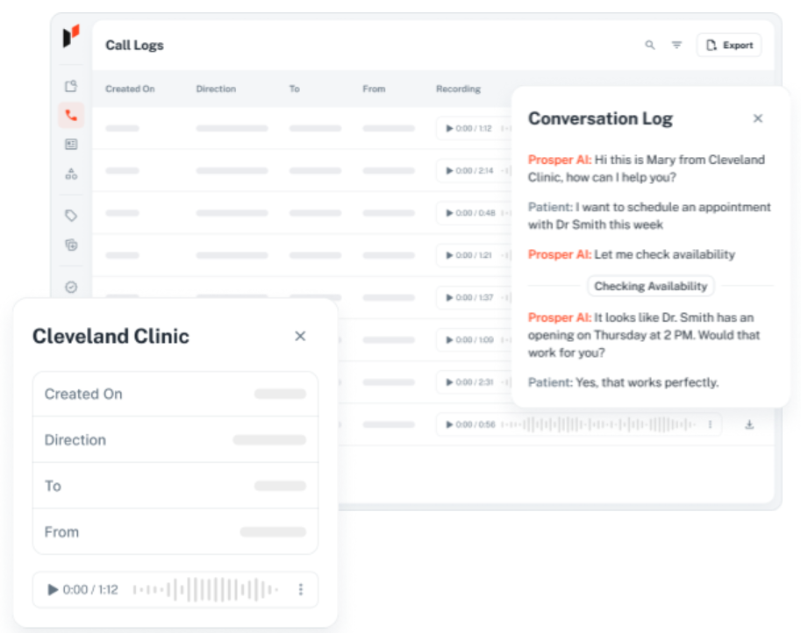
Task: Click the Created On row in Cleveland Clinic card
Action: [175, 395]
